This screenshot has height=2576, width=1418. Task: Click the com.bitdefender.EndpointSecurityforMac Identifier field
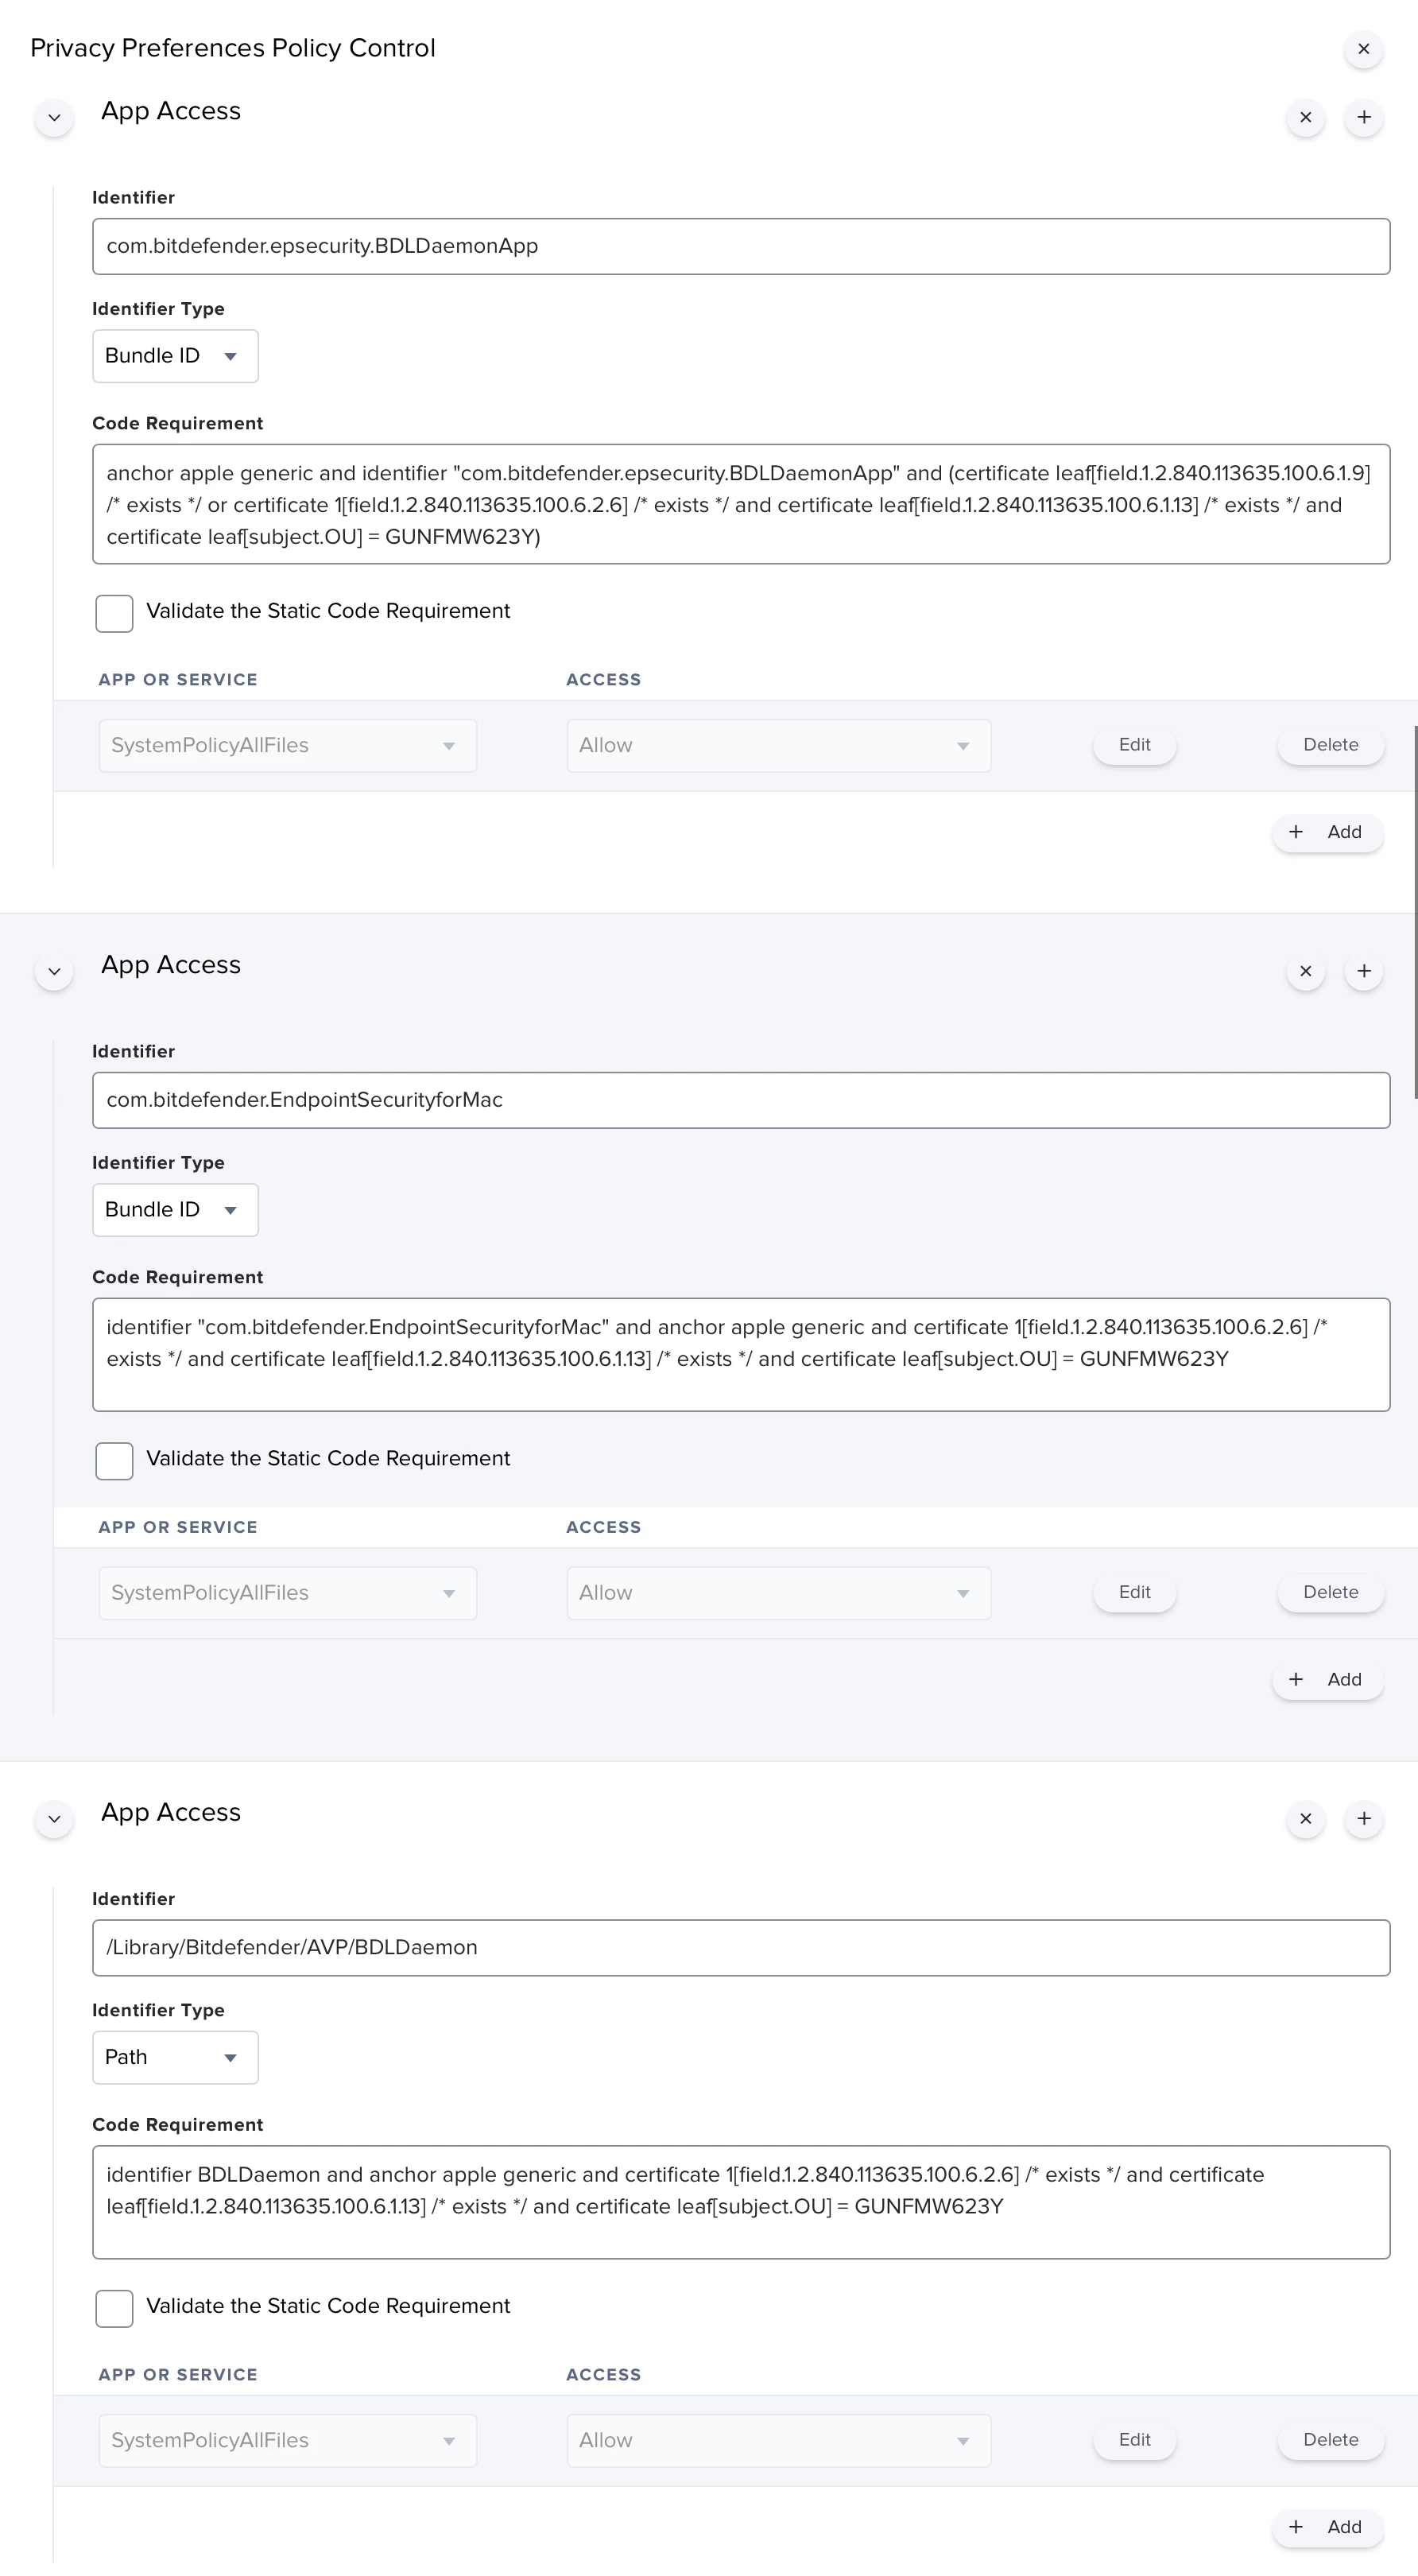[x=740, y=1100]
